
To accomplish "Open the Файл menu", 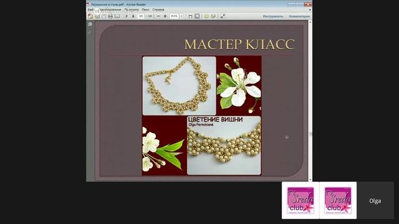I will (90, 10).
